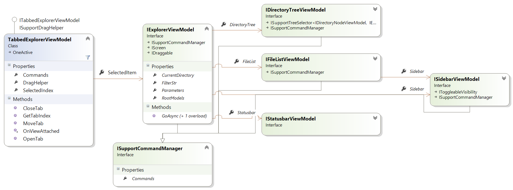Select the TabbedExplorerViewModel class title

tap(40, 39)
